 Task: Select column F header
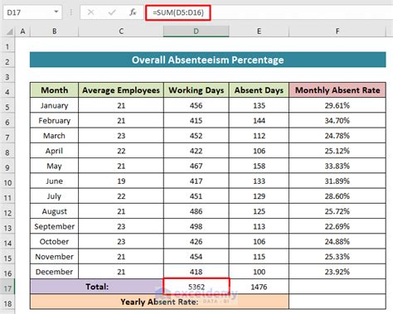[337, 31]
